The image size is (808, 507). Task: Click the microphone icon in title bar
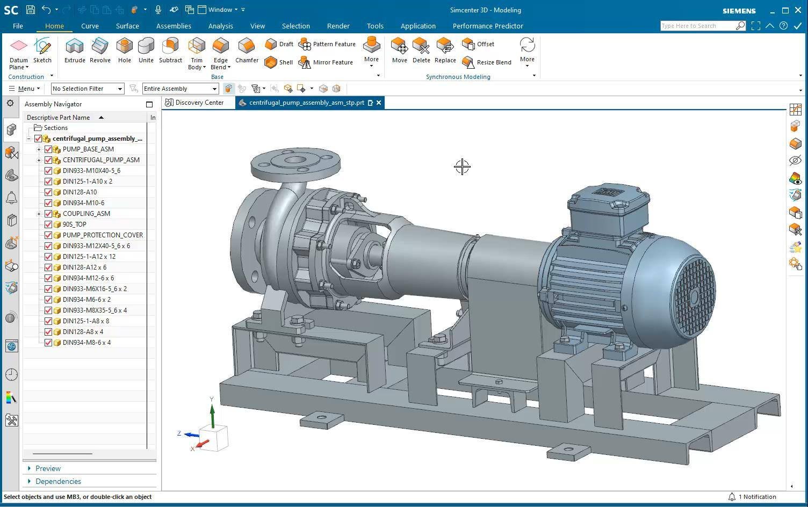pos(158,10)
